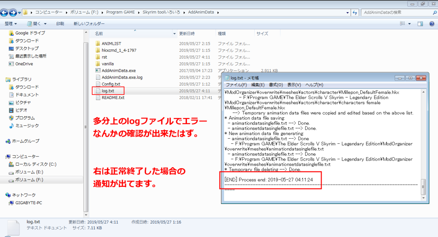Click inside Notepad log text area
Viewport: 438px width, 237px height.
(x=322, y=145)
